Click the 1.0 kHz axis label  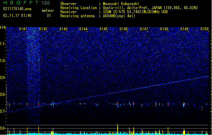click(3, 61)
